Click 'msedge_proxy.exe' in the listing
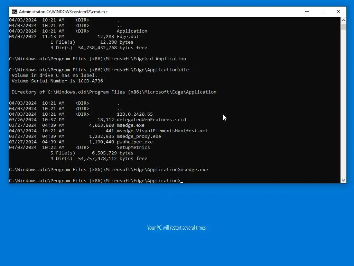Screen dimensions: 354x266 (139, 136)
